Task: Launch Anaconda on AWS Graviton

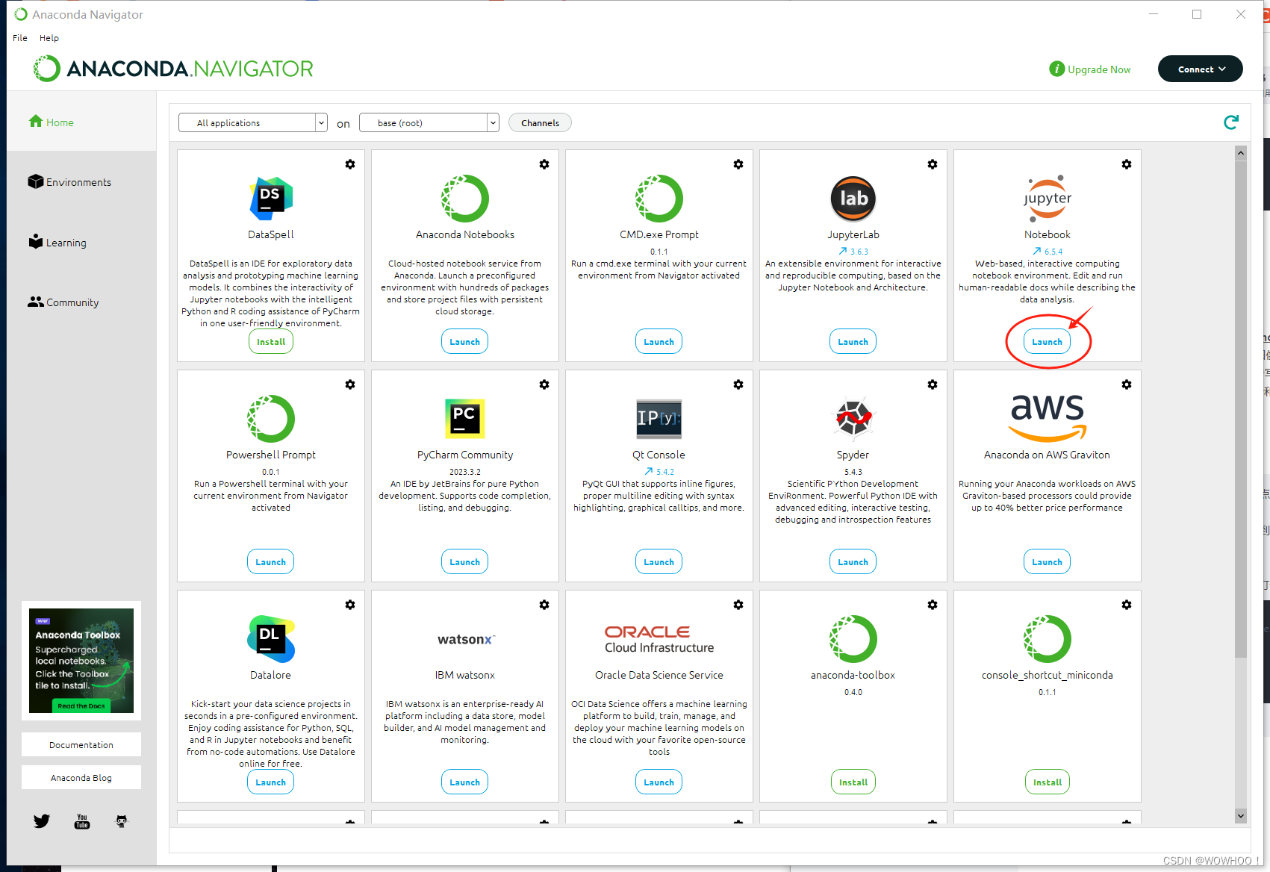Action: 1047,562
